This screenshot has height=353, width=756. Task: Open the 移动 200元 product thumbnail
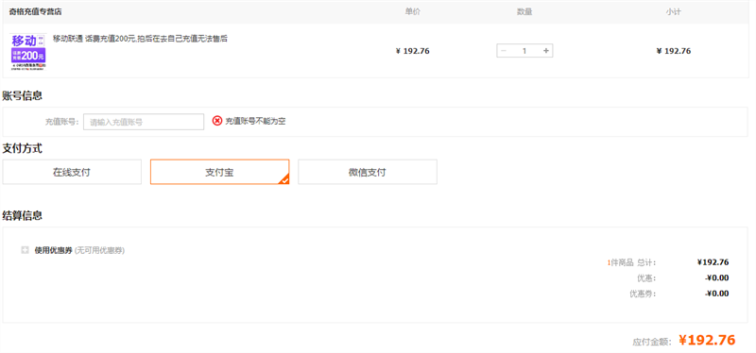pos(28,53)
